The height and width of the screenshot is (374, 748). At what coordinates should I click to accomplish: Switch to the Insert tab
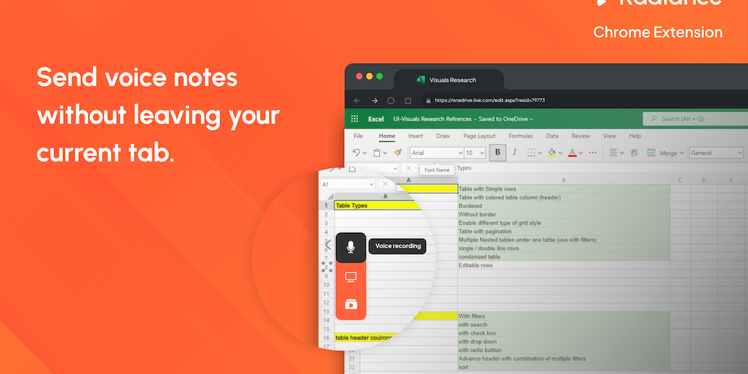tap(416, 136)
